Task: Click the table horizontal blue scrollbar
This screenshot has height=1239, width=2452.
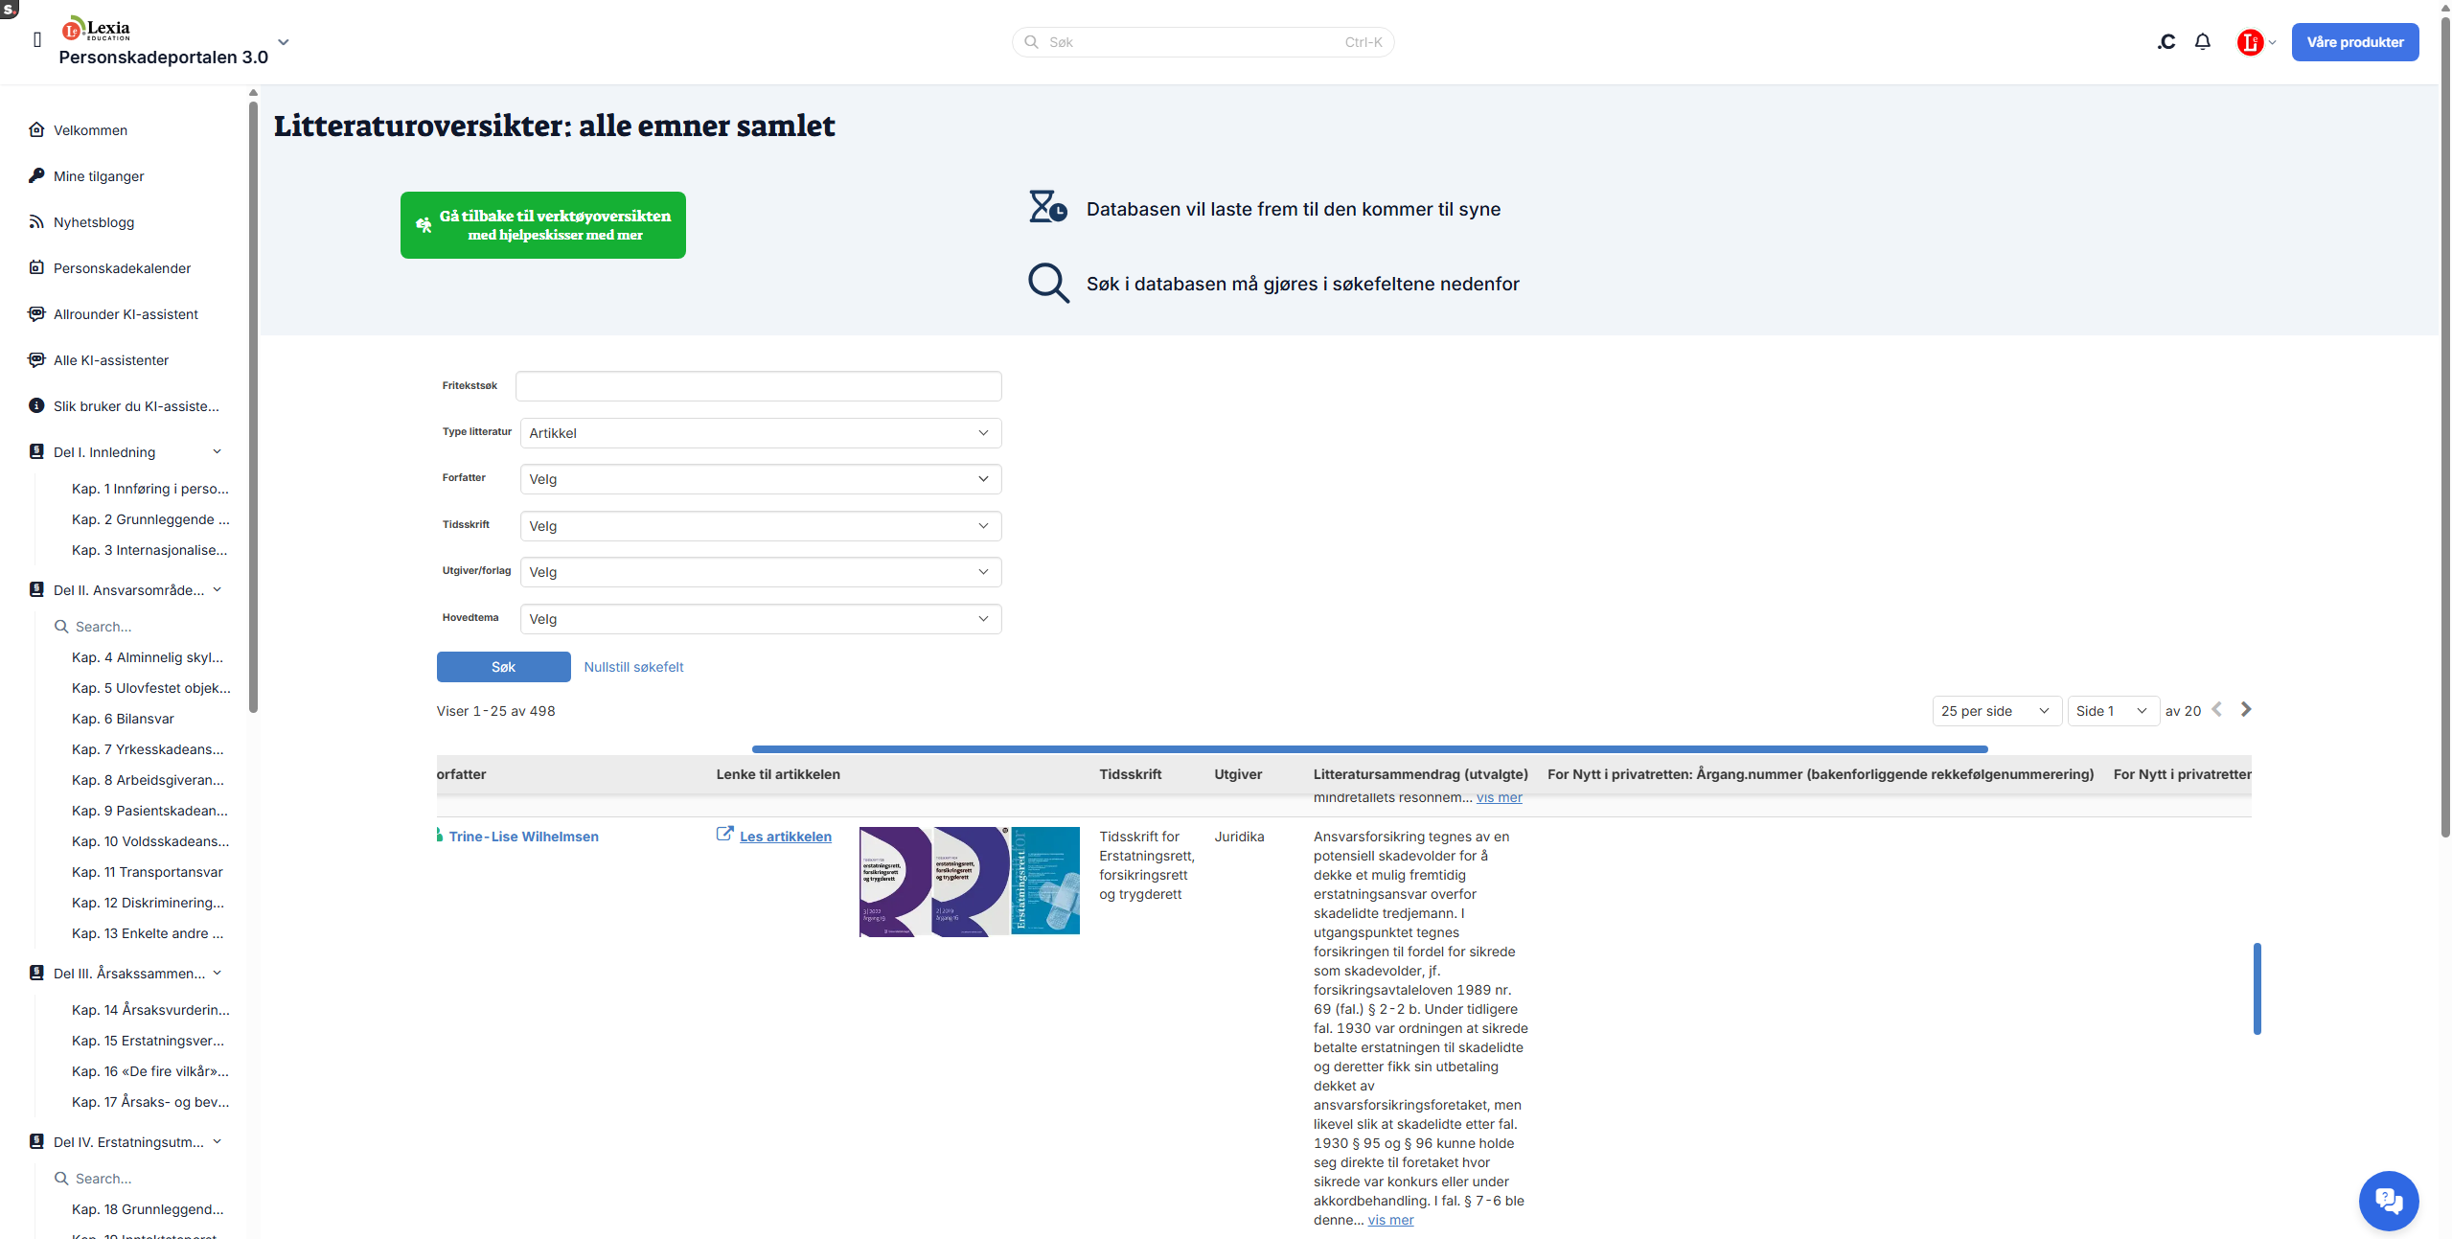Action: [1370, 749]
